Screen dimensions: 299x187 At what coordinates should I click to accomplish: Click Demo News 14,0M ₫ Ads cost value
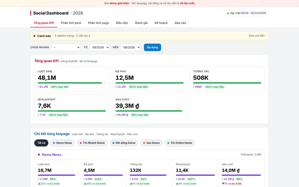(231, 170)
